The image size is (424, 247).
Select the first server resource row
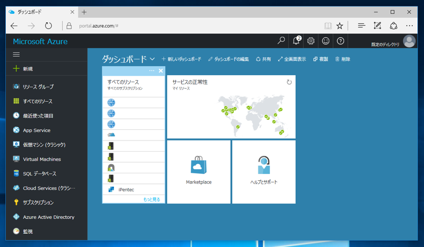134,146
